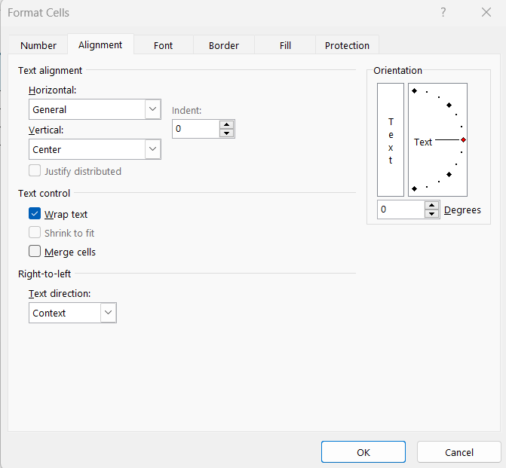This screenshot has width=506, height=468.
Task: Click the Indent value field
Action: [196, 129]
